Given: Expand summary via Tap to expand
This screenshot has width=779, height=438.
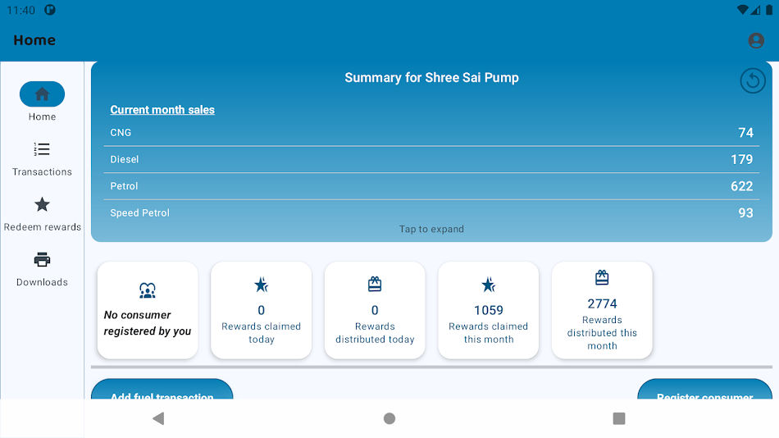Looking at the screenshot, I should pos(431,229).
